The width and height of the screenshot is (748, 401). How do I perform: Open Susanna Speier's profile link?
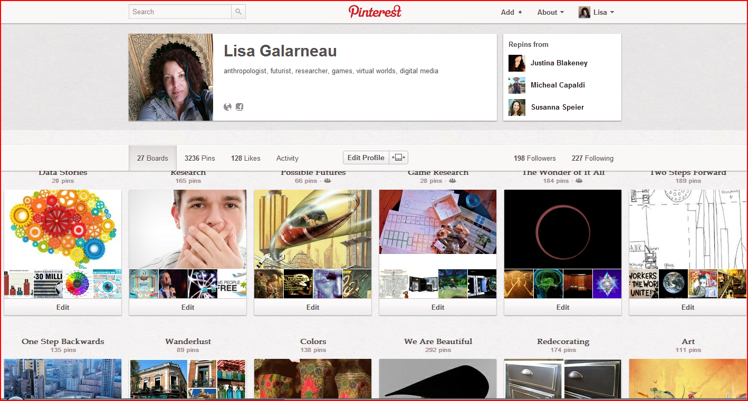pos(558,107)
